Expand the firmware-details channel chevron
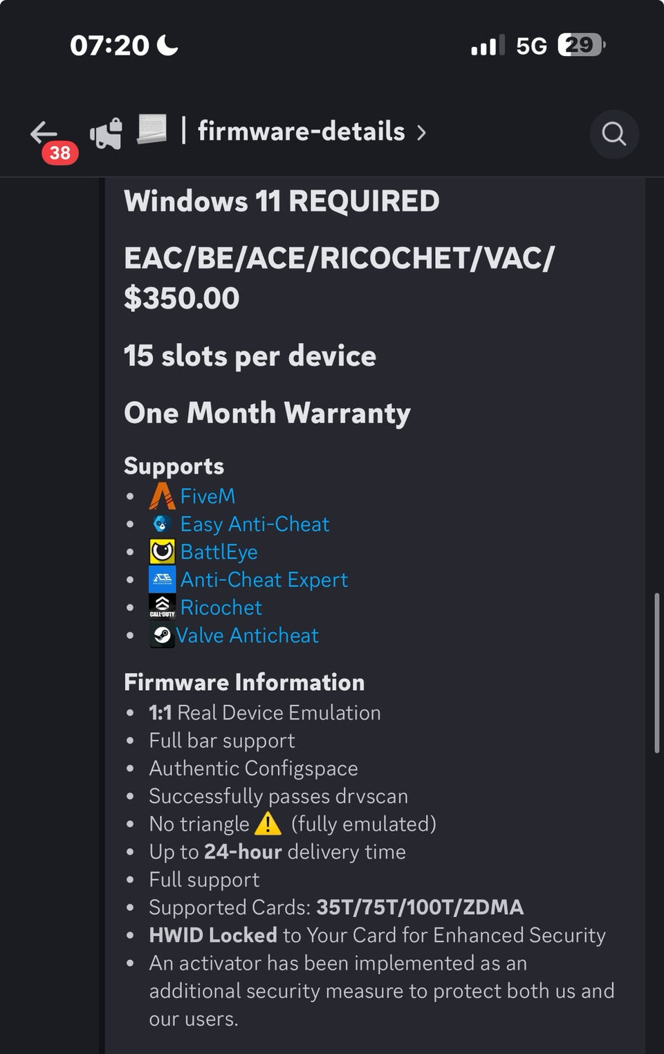The width and height of the screenshot is (664, 1054). pos(422,132)
